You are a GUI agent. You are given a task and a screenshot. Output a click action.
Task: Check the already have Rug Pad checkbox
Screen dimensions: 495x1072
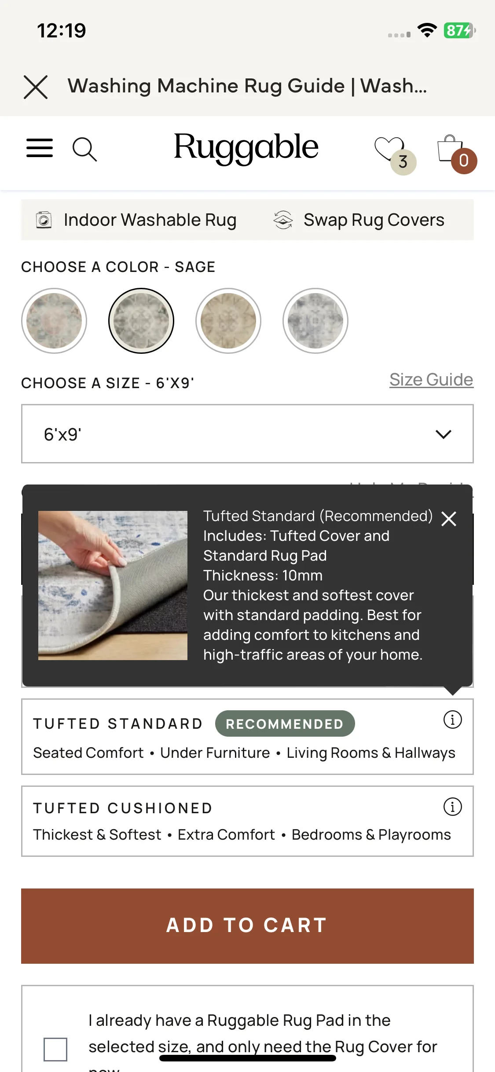55,1049
